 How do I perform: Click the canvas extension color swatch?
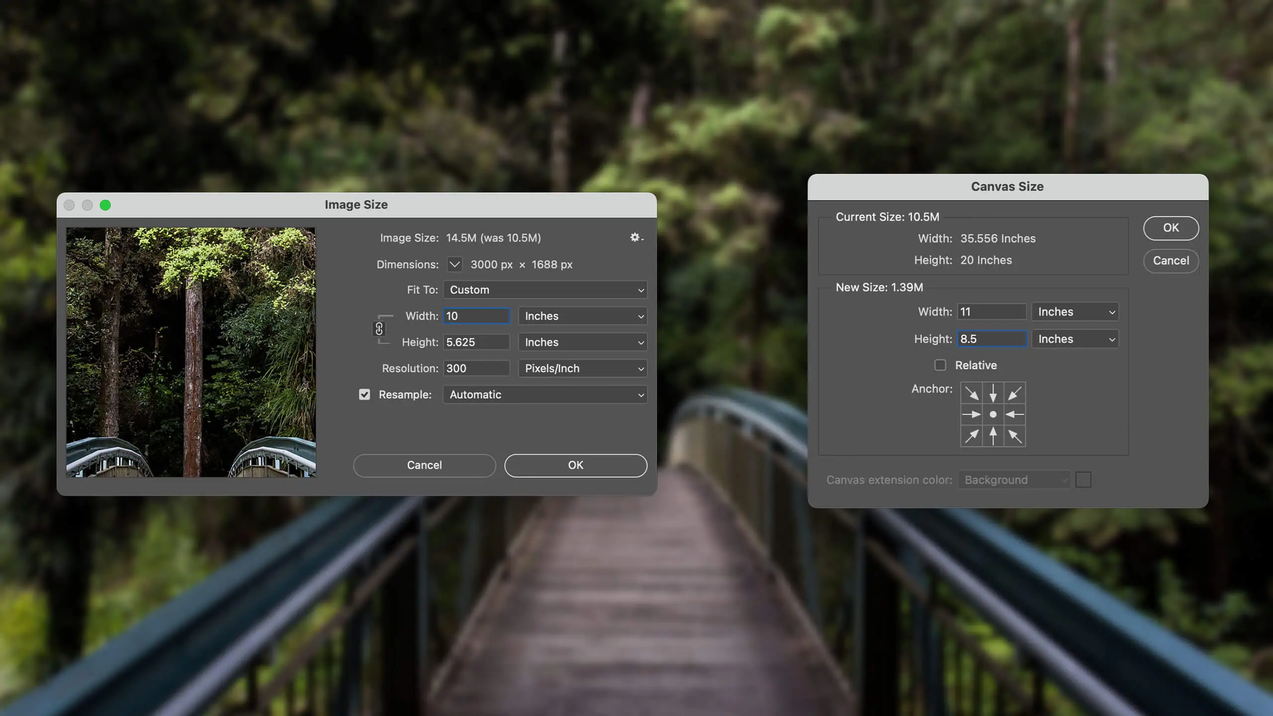tap(1083, 480)
